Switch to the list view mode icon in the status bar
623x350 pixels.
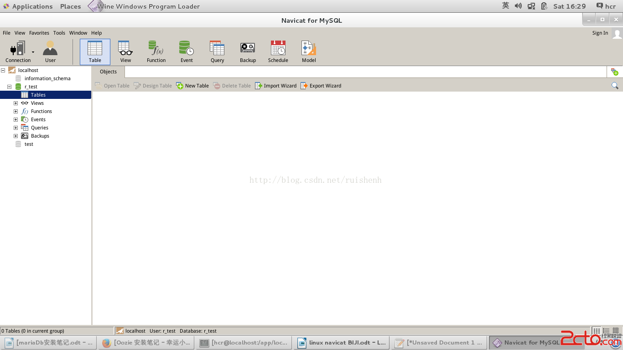tap(606, 331)
